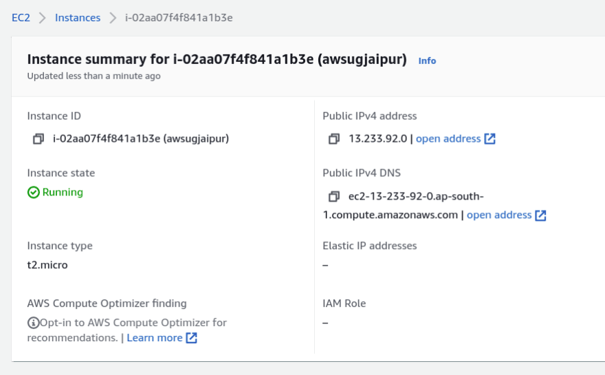Select the i-02aa07f4f841a1b3e breadcrumb text
Image resolution: width=605 pixels, height=375 pixels.
[x=179, y=18]
